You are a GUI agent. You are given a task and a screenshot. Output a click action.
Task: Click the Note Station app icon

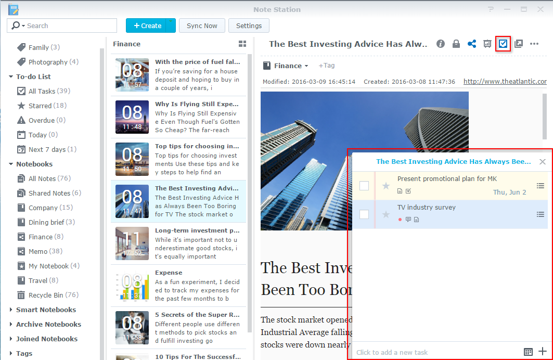click(x=14, y=9)
